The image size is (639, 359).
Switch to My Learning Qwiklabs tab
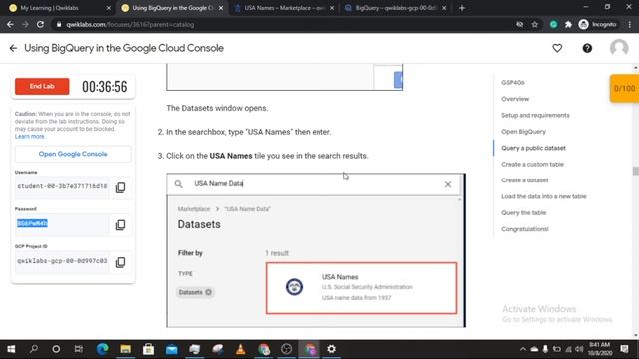click(x=60, y=8)
